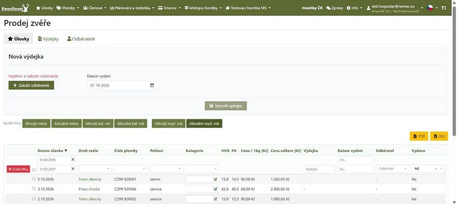This screenshot has width=457, height=205.
Task: Open the calendar picker in Datum vydání
Action: pos(152,85)
